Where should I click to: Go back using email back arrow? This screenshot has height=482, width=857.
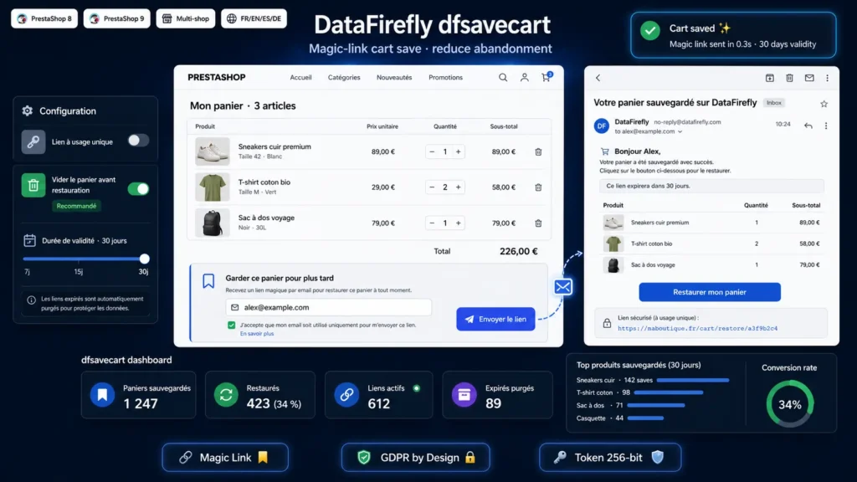coord(598,78)
